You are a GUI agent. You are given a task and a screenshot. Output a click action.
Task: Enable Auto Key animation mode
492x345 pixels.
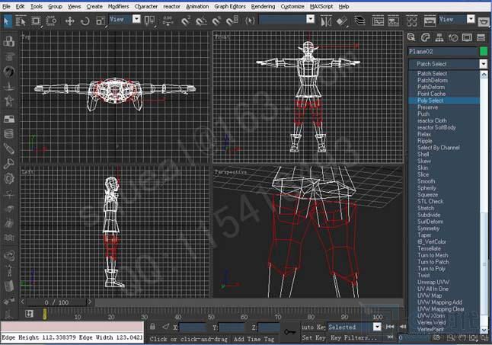pos(313,327)
